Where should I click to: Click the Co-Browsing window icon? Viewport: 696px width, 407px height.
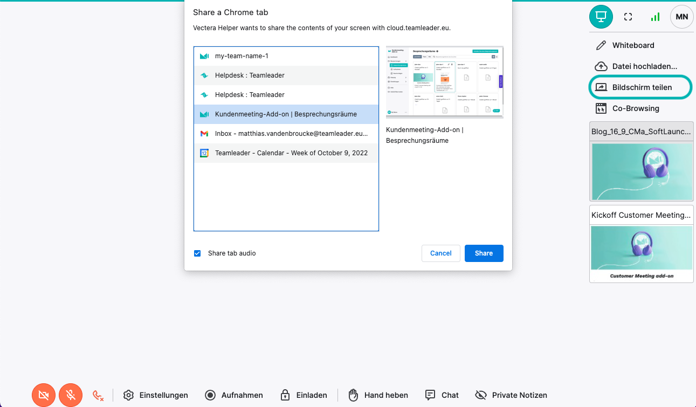pos(601,108)
